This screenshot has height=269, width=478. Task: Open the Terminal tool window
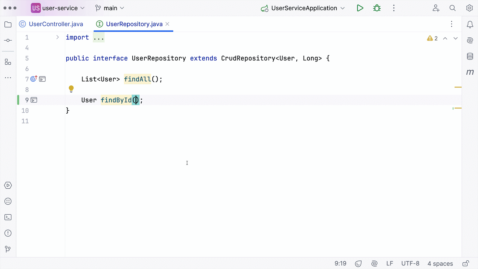[8, 217]
